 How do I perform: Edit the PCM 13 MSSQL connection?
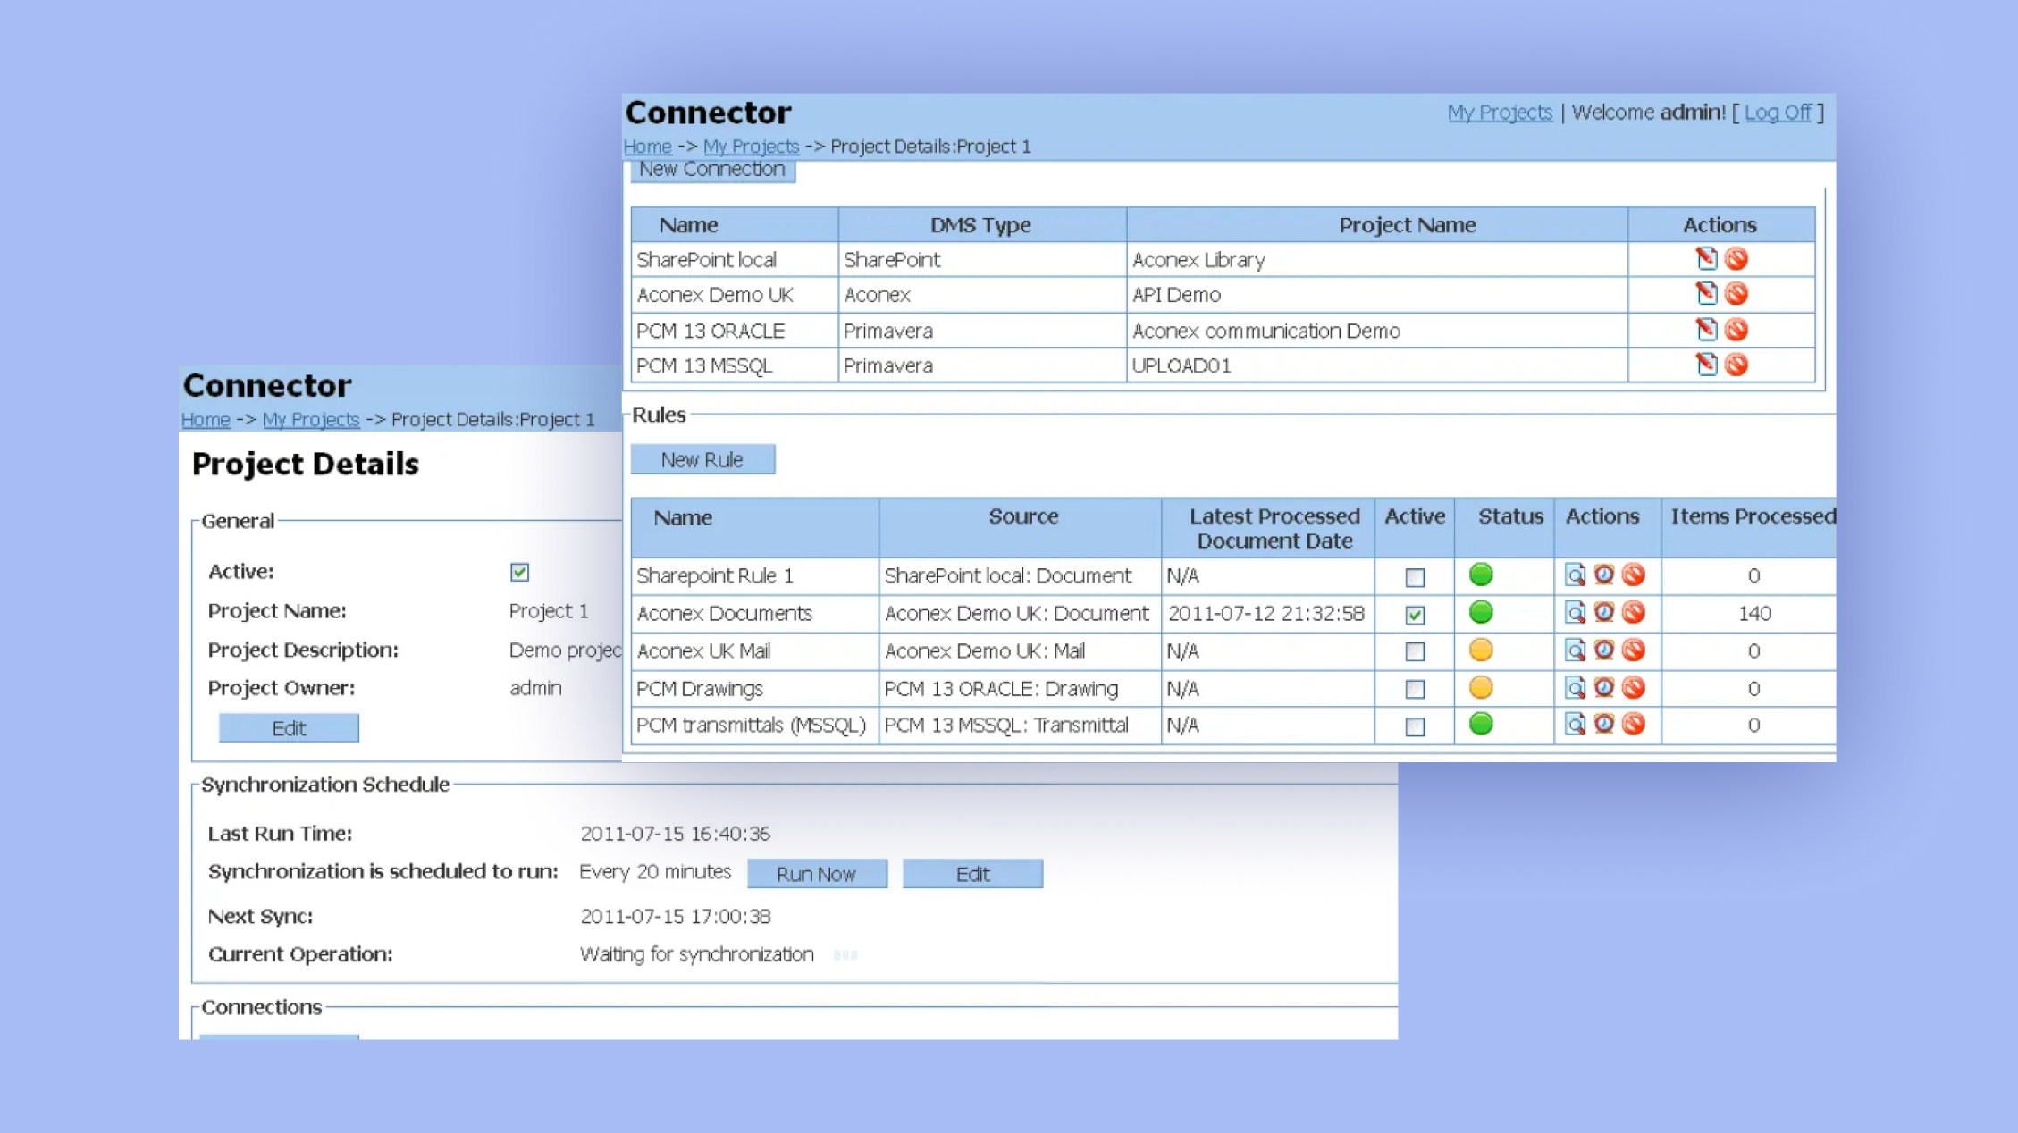pyautogui.click(x=1706, y=365)
